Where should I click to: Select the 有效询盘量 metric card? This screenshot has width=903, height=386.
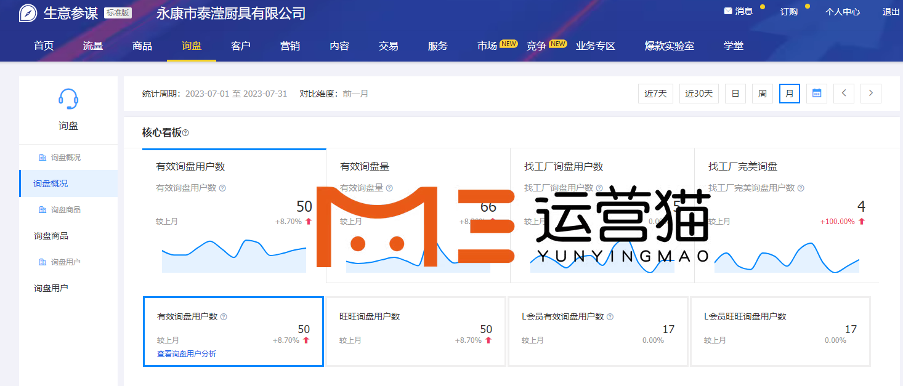click(418, 215)
